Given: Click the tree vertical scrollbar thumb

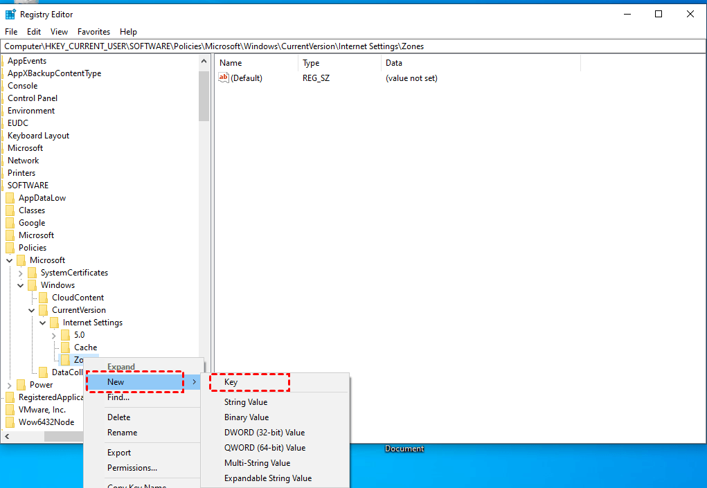Looking at the screenshot, I should point(204,95).
